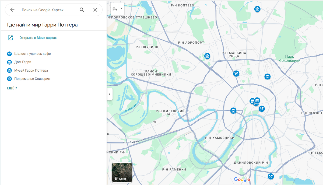Open the dropdown arrow beside parking button
The image size is (323, 185).
coord(122,9)
